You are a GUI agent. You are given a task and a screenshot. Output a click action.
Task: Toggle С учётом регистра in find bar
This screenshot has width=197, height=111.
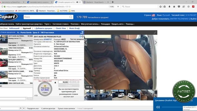click(48, 108)
